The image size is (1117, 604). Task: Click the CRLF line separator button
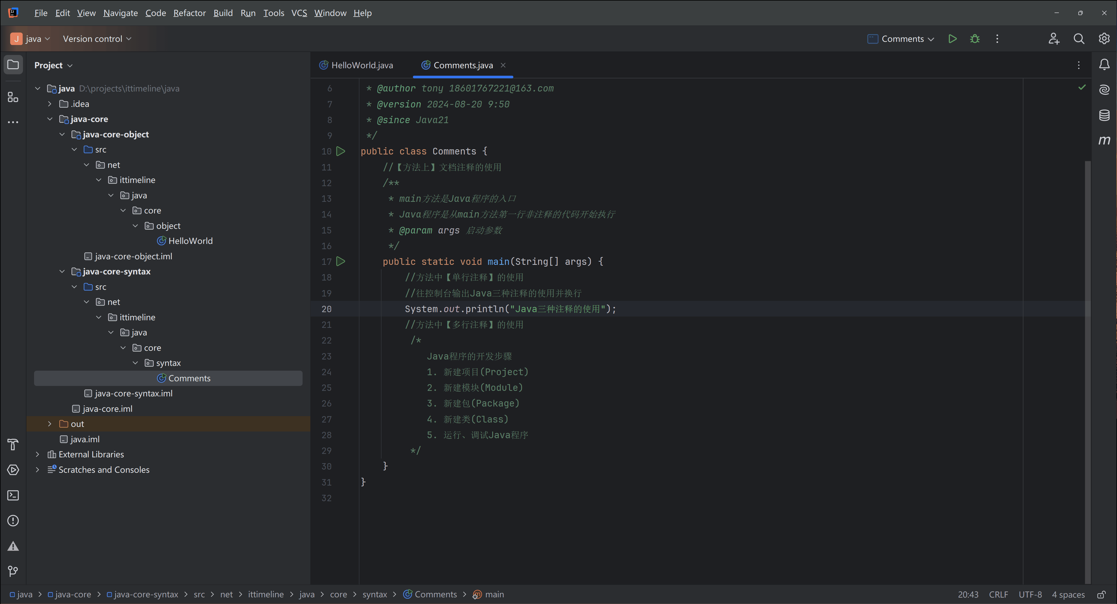[x=998, y=594]
